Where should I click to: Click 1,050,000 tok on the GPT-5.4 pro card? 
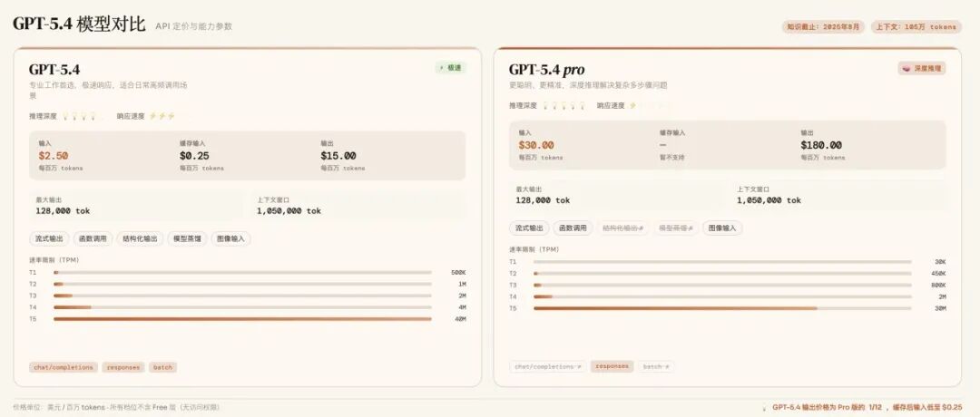[769, 200]
